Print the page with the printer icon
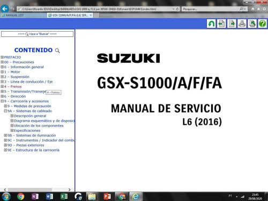The width and height of the screenshot is (268, 201). (242, 24)
